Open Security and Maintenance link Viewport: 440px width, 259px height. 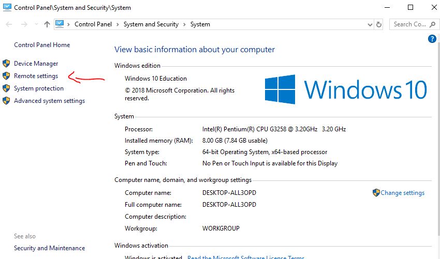pos(49,248)
